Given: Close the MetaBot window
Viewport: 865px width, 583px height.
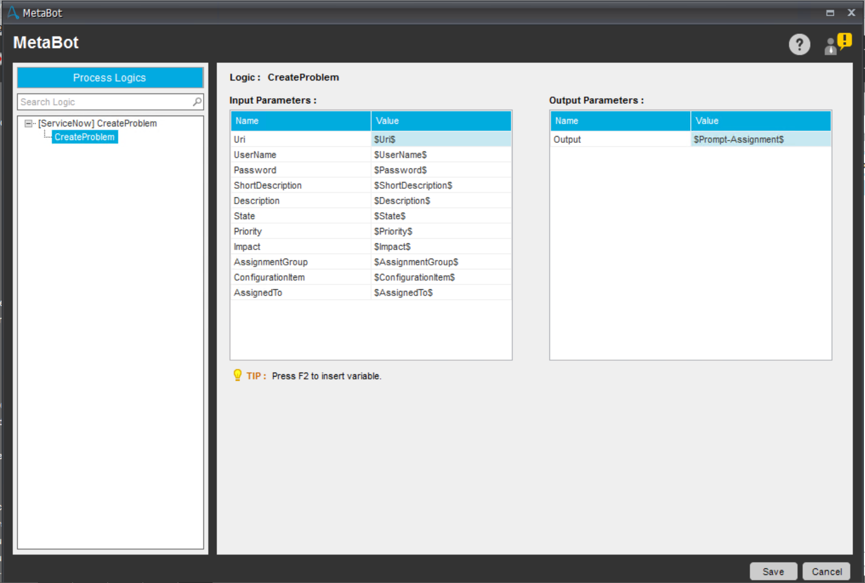Looking at the screenshot, I should 851,12.
